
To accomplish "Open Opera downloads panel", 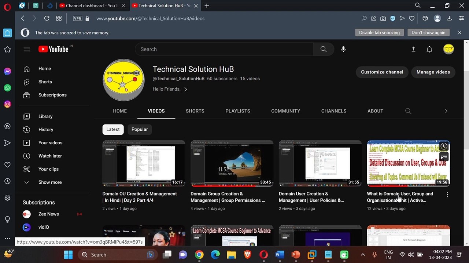I will click(449, 18).
